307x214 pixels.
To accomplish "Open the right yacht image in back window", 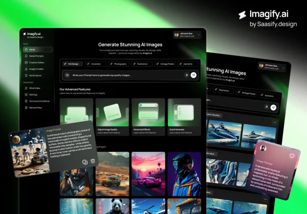I will (259, 138).
